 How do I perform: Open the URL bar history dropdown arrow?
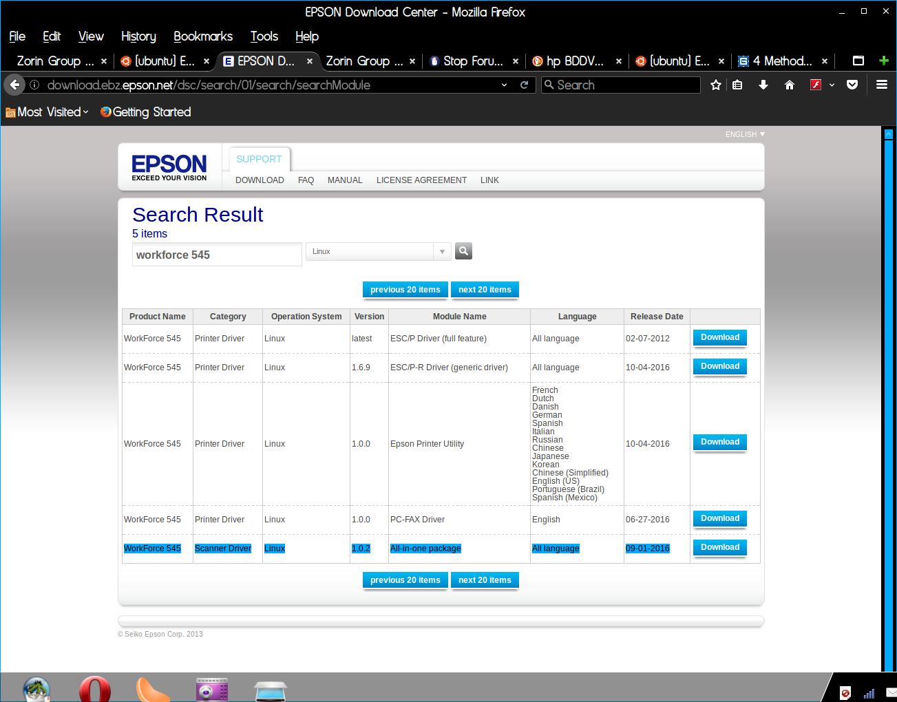click(504, 85)
